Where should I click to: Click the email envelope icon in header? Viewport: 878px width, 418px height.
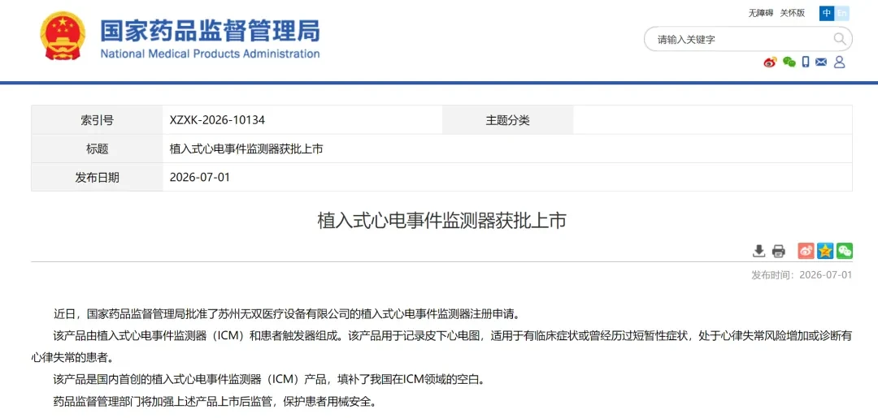click(821, 62)
